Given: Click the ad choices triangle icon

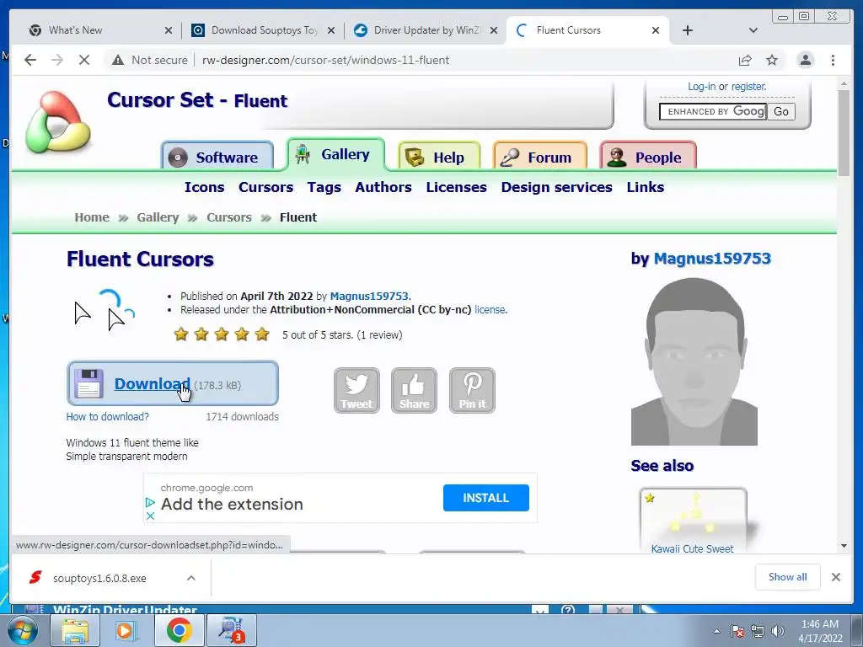Looking at the screenshot, I should pyautogui.click(x=150, y=502).
